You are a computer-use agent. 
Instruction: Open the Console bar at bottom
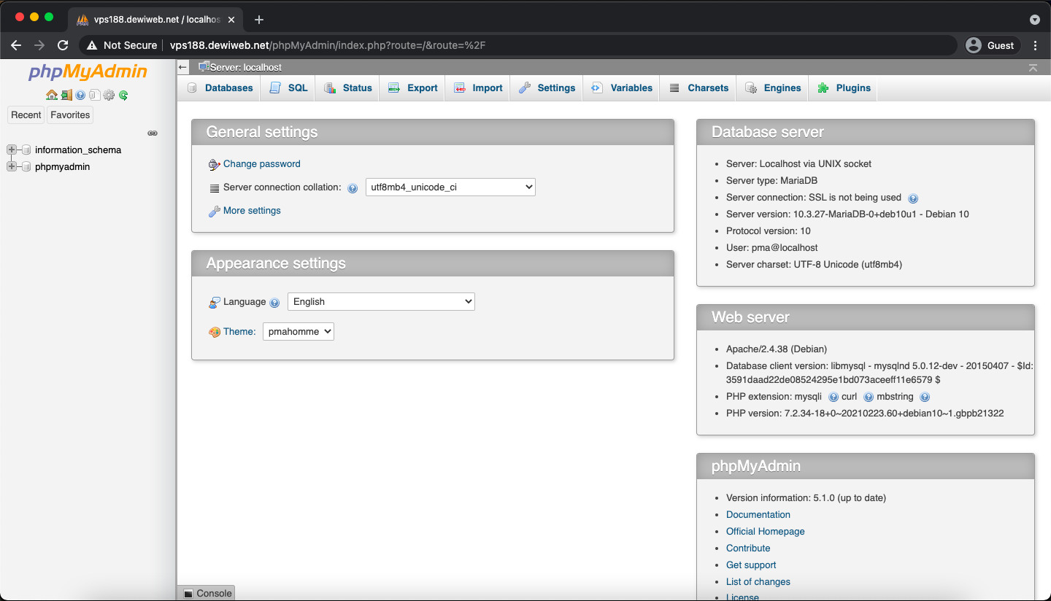[207, 593]
